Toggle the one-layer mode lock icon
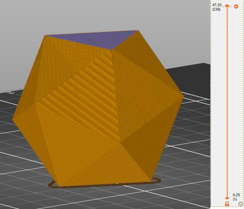244x209 pixels. coord(227,204)
